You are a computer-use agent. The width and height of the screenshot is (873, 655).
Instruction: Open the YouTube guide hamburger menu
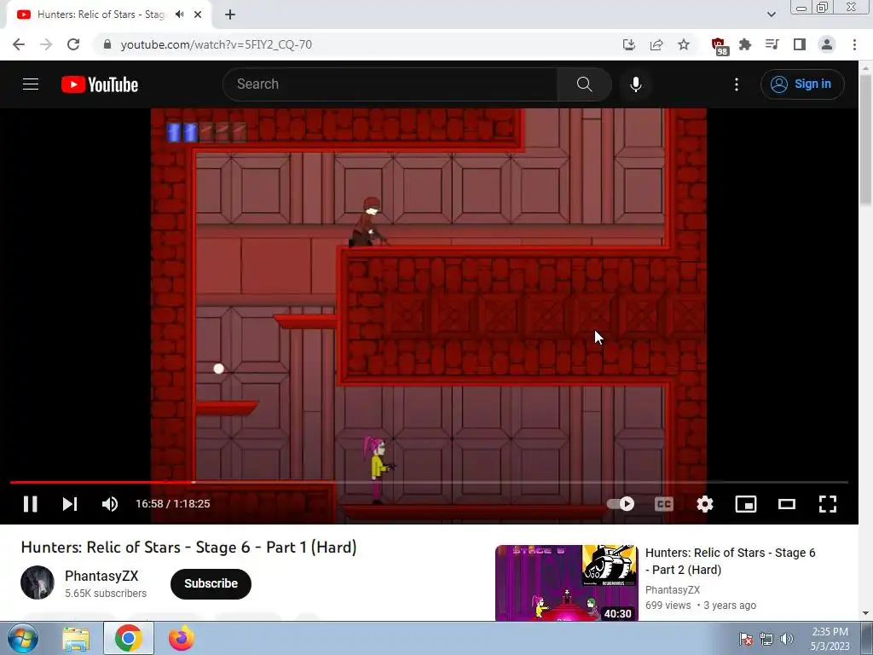[x=31, y=84]
